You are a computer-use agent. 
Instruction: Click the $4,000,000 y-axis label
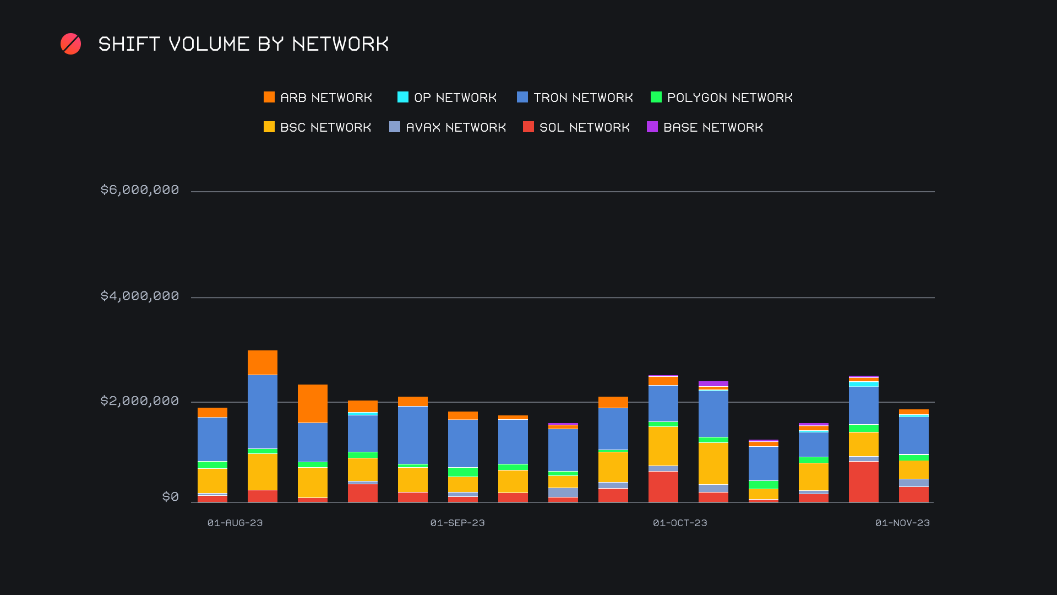click(140, 296)
